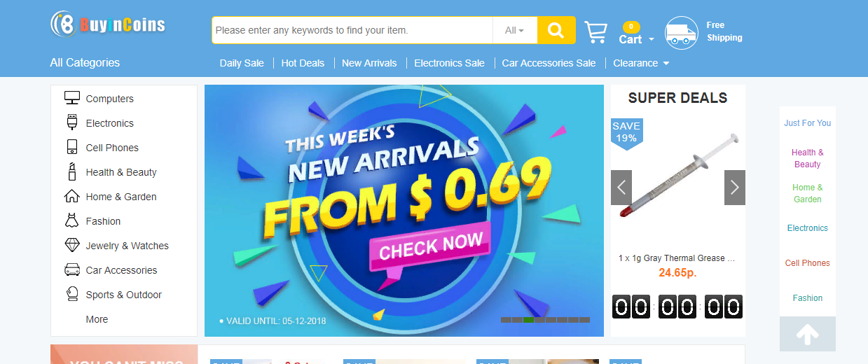Image resolution: width=868 pixels, height=364 pixels.
Task: Go to the New Arrivals menu item
Action: 369,63
